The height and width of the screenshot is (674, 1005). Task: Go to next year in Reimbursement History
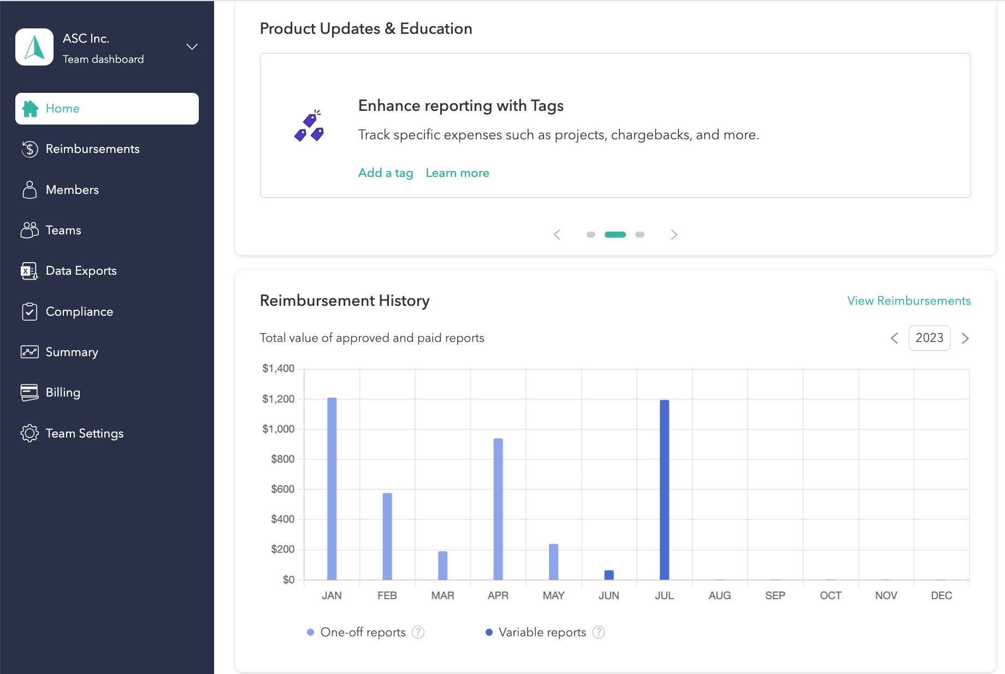(965, 338)
